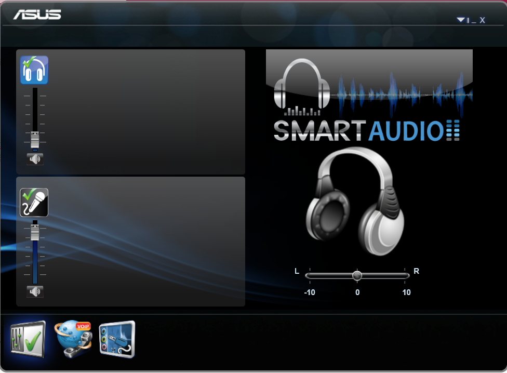Adjust the microphone volume slider handle
This screenshot has width=507, height=373.
[x=35, y=232]
